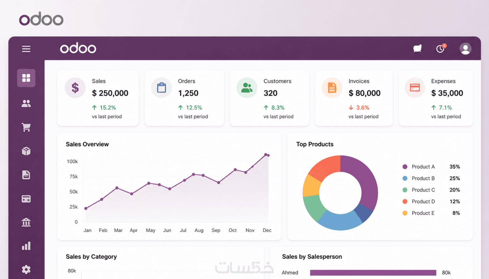Open the hamburger menu
This screenshot has width=489, height=279.
click(26, 49)
